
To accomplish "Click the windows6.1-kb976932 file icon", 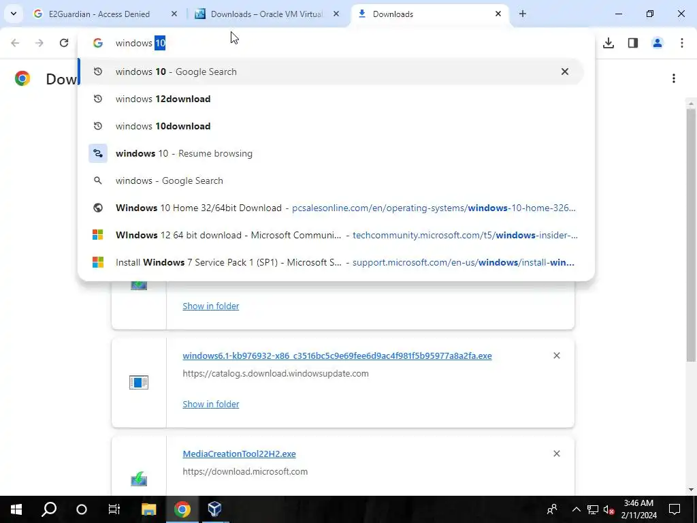I will (x=139, y=383).
